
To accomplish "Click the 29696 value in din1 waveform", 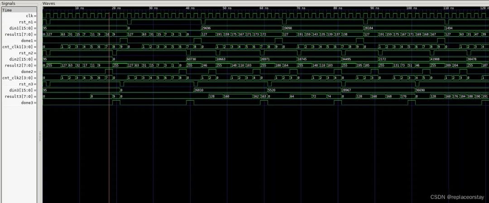I will [x=207, y=28].
